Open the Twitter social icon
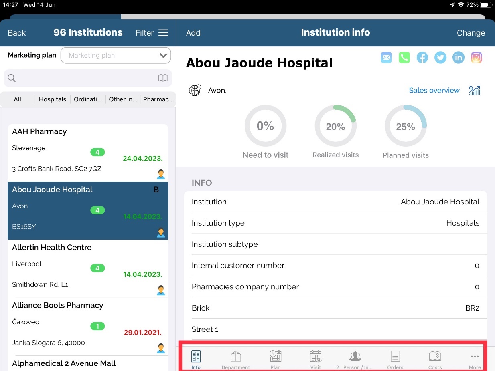Image resolution: width=495 pixels, height=371 pixels. (x=440, y=58)
